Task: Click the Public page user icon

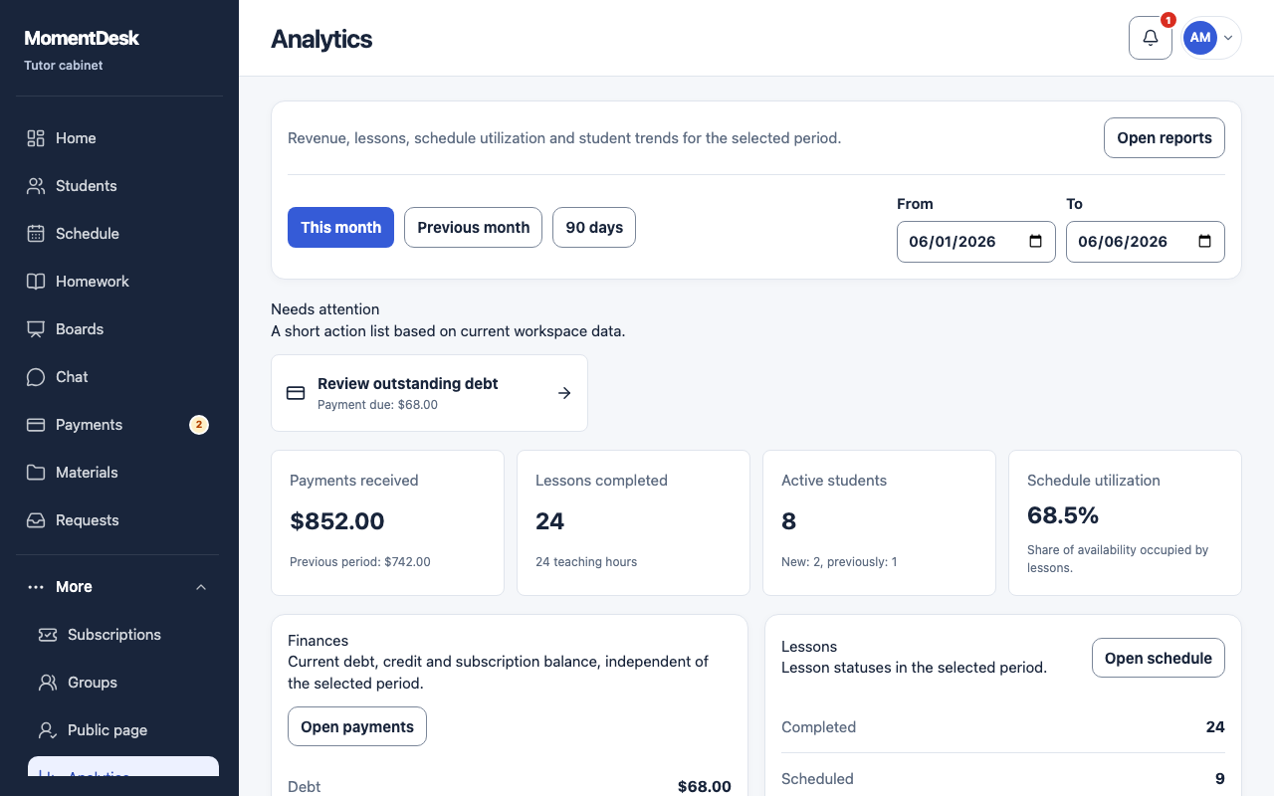Action: pos(48,730)
